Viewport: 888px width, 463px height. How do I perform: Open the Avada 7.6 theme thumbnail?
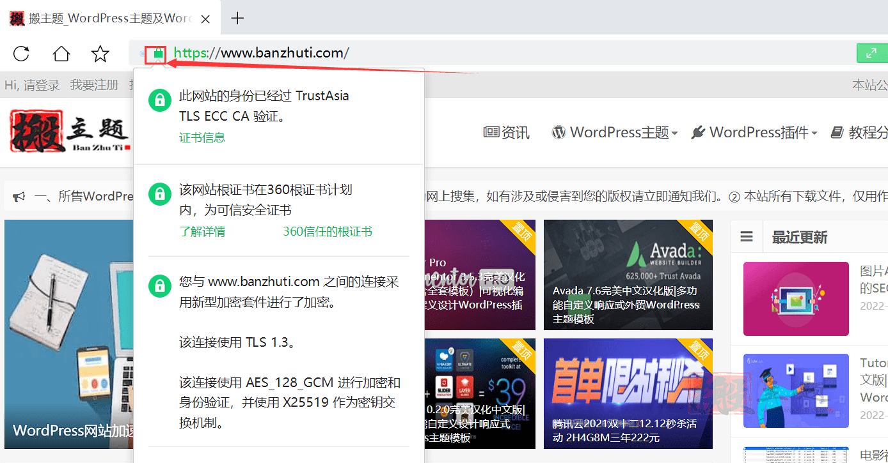tap(628, 275)
